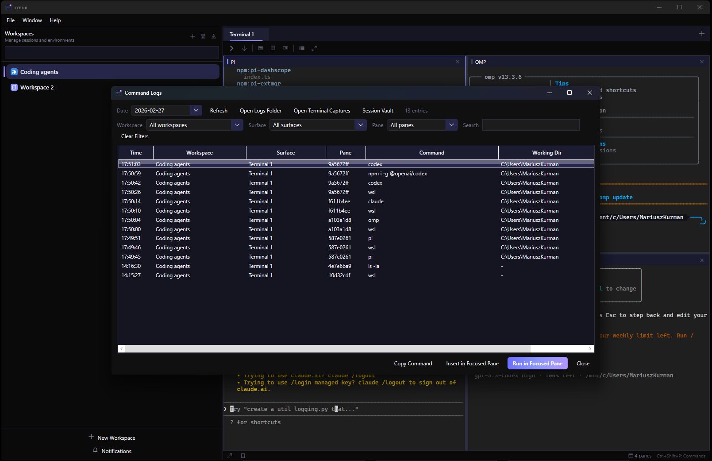Click Run in Focused Pane
The width and height of the screenshot is (712, 461).
(x=538, y=364)
